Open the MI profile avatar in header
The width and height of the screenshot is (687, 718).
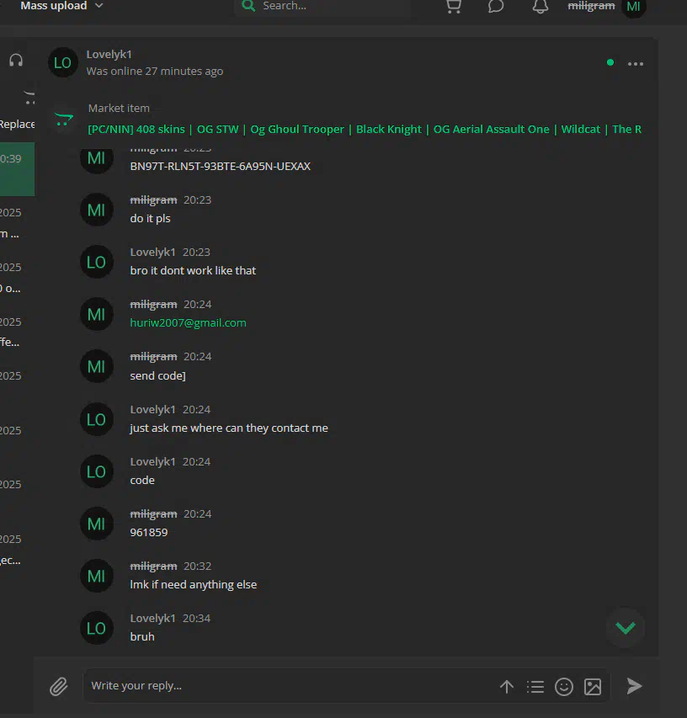point(633,7)
